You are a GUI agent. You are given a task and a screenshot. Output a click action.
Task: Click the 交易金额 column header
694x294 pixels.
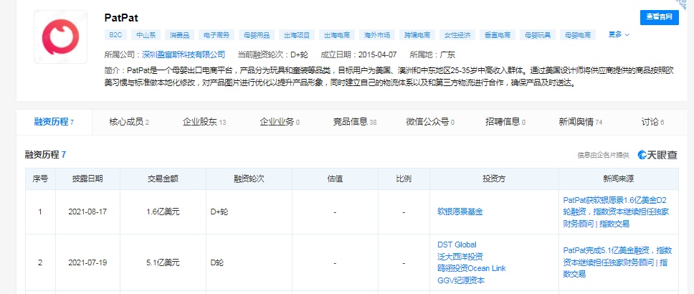click(163, 179)
